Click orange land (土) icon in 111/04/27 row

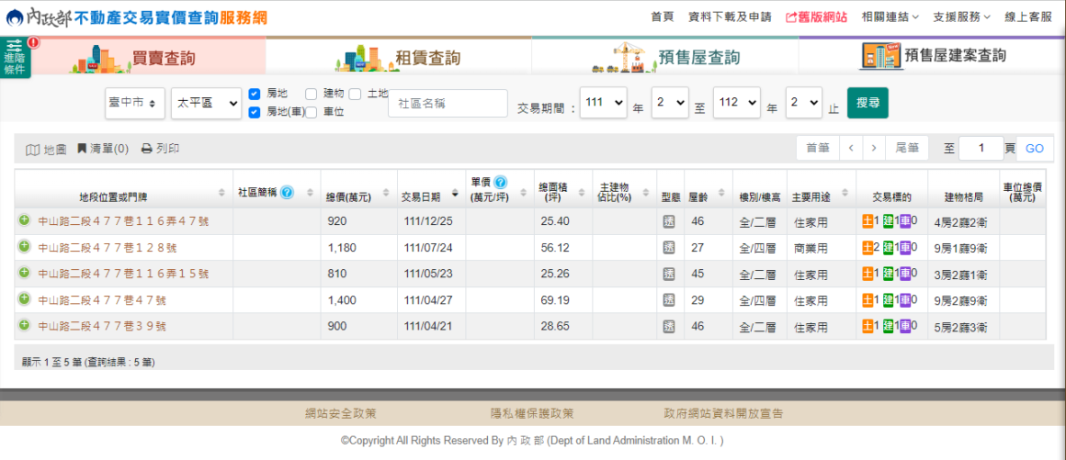pos(868,299)
